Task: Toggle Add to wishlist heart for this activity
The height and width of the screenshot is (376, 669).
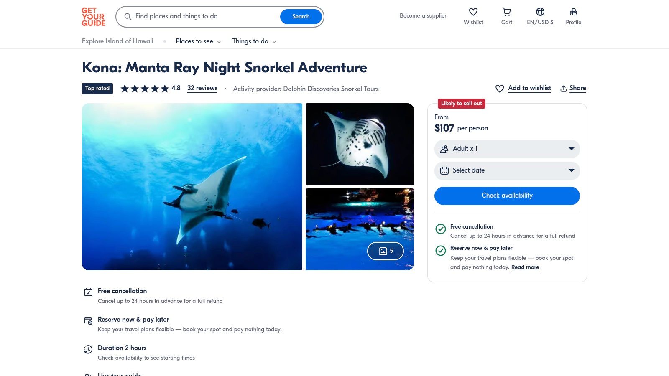Action: (500, 89)
